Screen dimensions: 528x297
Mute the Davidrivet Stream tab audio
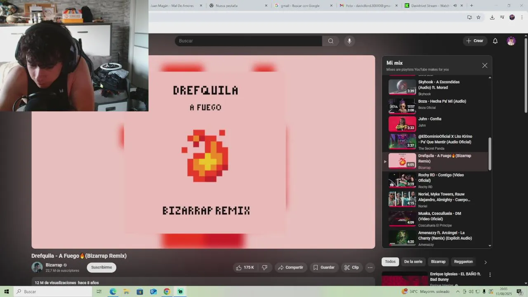(455, 6)
